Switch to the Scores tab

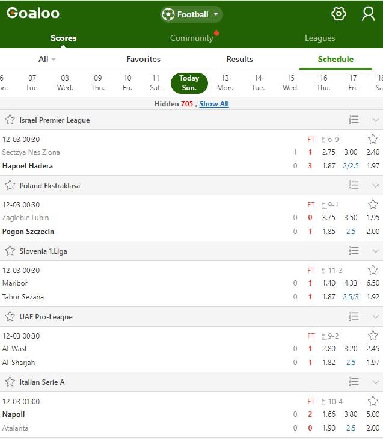(x=64, y=38)
